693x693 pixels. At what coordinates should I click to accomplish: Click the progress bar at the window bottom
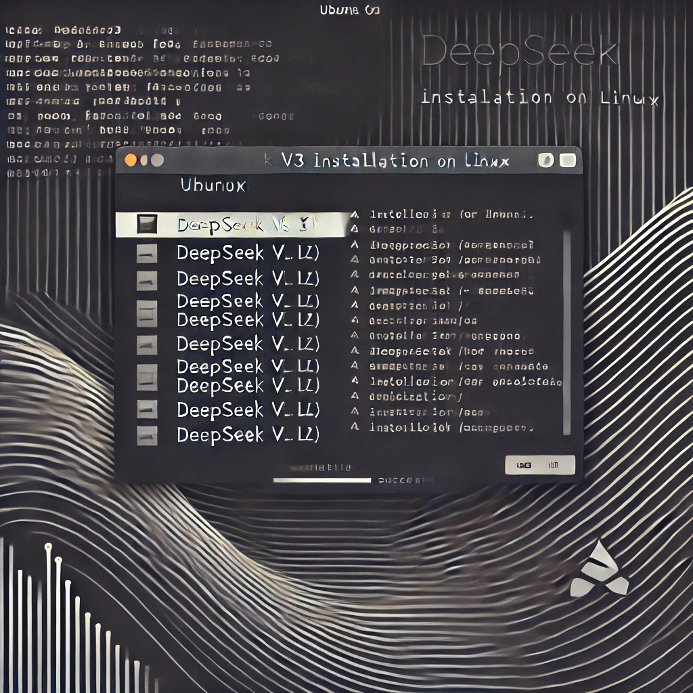pyautogui.click(x=322, y=480)
